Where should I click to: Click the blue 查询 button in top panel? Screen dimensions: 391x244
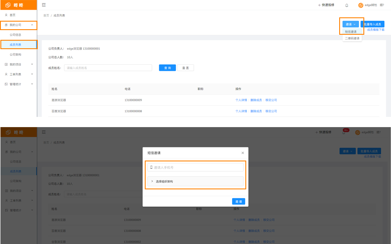click(x=167, y=68)
